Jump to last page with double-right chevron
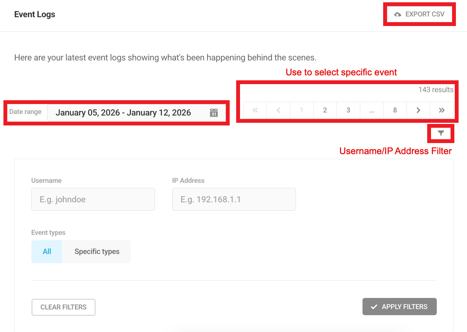The width and height of the screenshot is (467, 332). 442,110
